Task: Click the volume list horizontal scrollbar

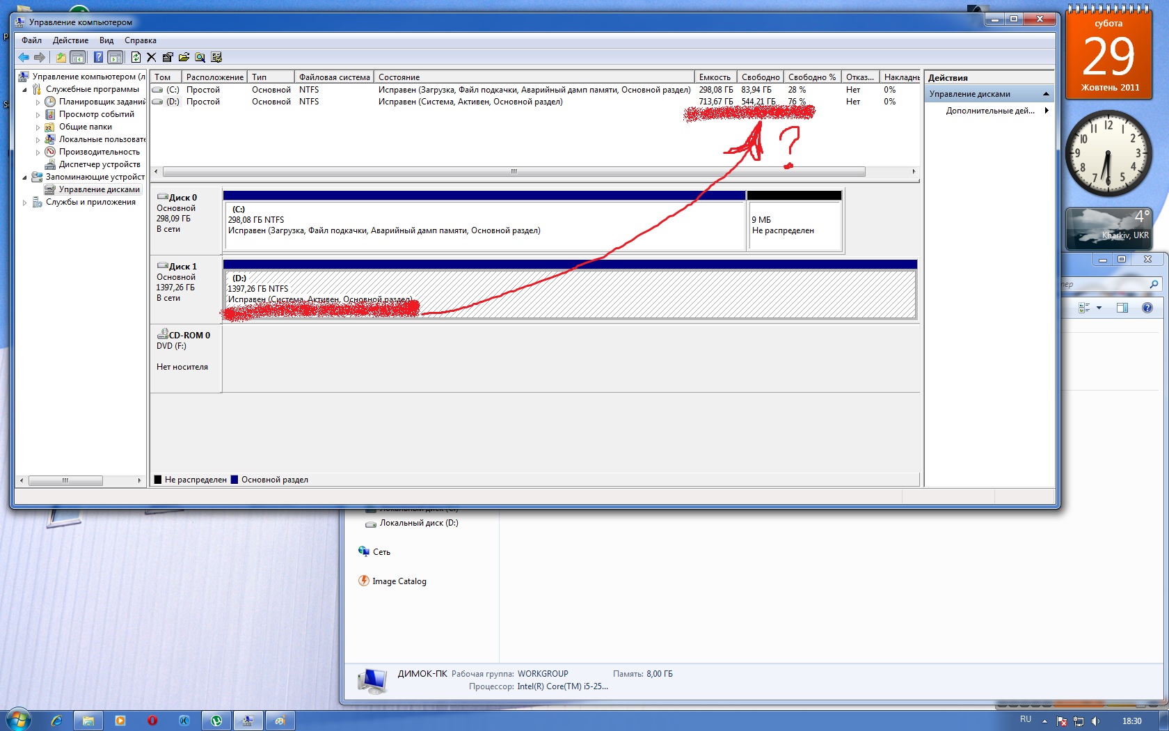Action: tap(514, 171)
